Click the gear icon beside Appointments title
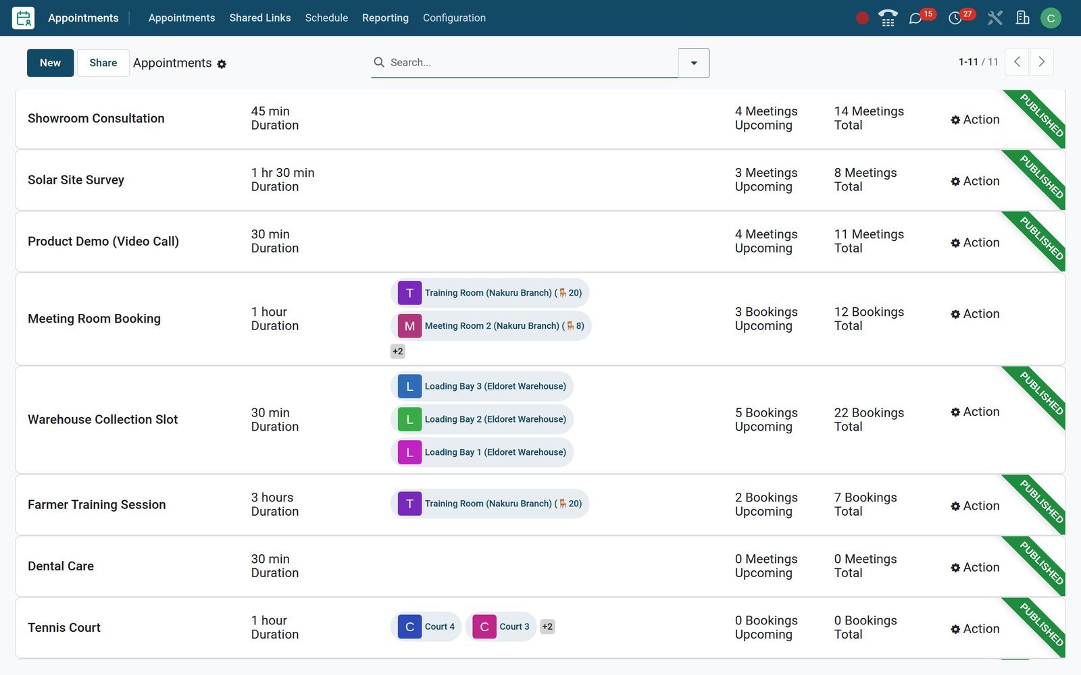The width and height of the screenshot is (1081, 675). tap(222, 64)
